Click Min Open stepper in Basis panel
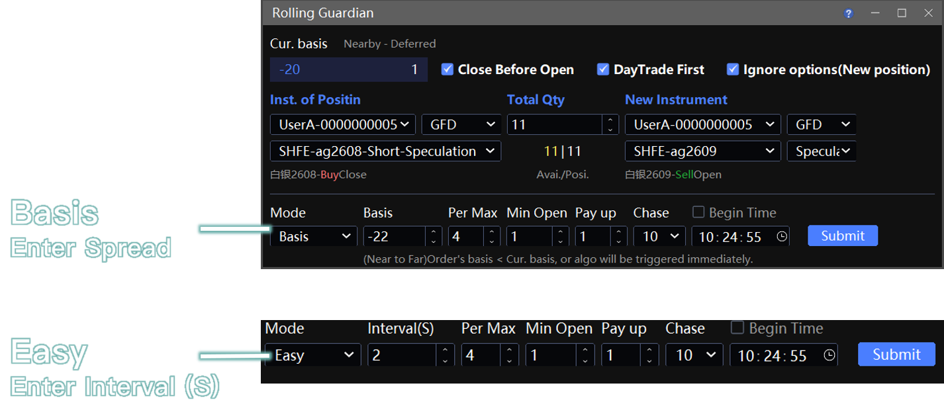The image size is (944, 408). click(561, 236)
